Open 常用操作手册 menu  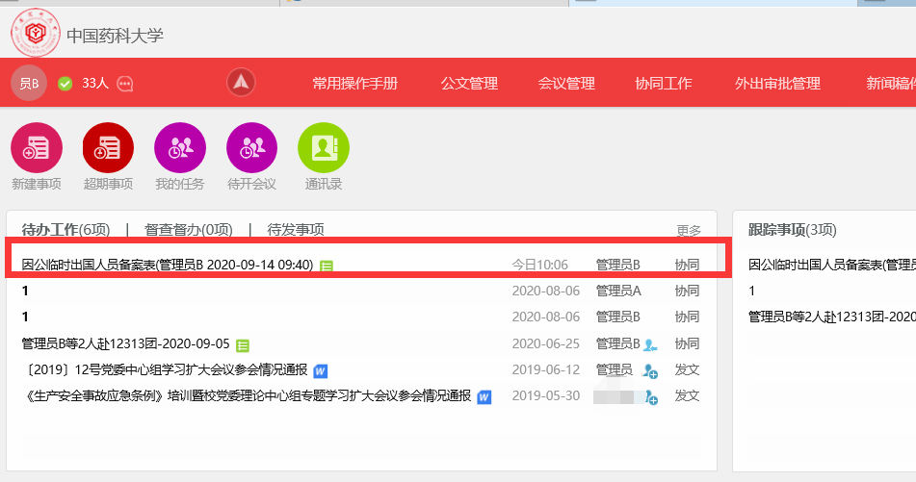pos(354,84)
